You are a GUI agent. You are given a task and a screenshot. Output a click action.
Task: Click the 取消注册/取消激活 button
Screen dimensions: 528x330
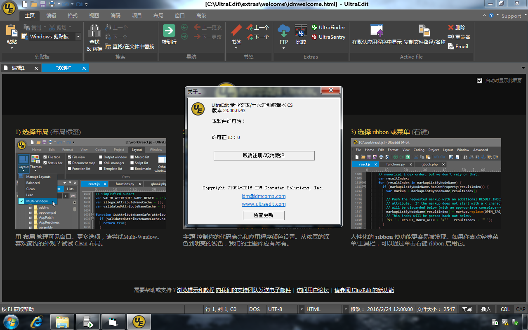pos(264,156)
